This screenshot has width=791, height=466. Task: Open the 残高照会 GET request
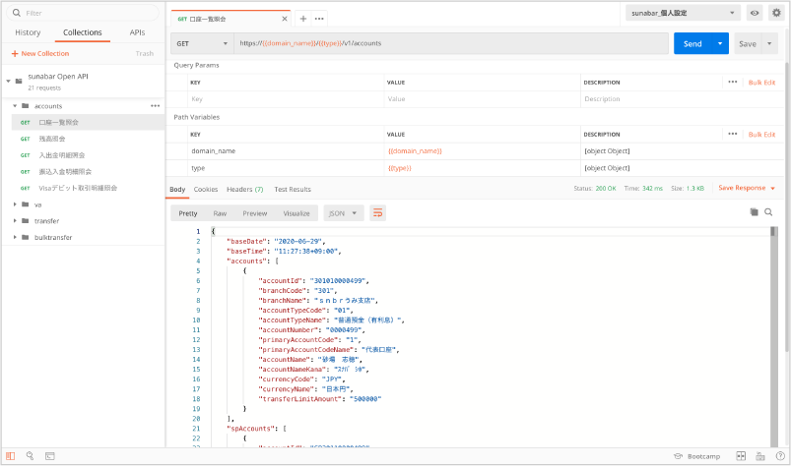click(52, 139)
